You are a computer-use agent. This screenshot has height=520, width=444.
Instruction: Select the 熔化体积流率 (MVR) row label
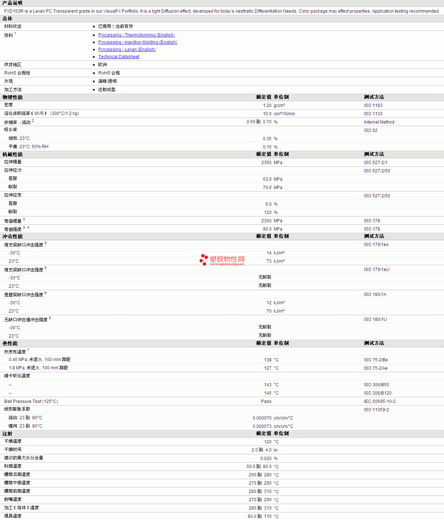pyautogui.click(x=42, y=113)
